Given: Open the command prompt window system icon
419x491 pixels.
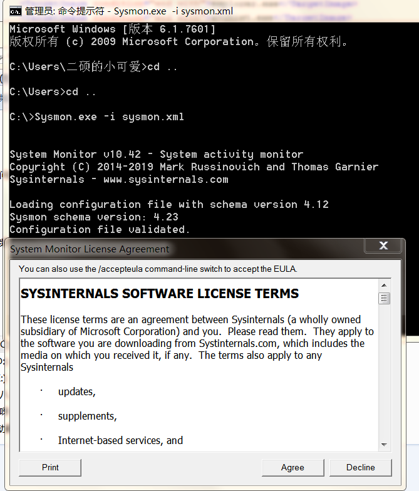Looking at the screenshot, I should point(15,11).
